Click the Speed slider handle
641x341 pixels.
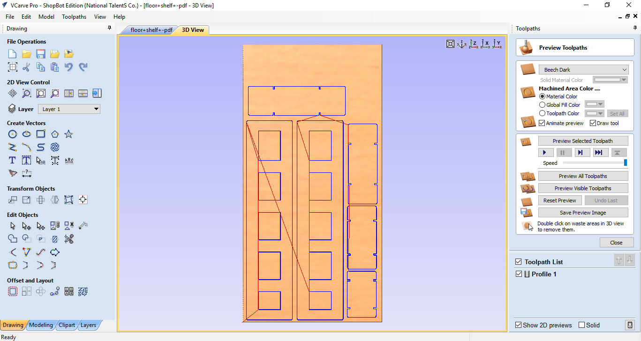click(x=626, y=163)
